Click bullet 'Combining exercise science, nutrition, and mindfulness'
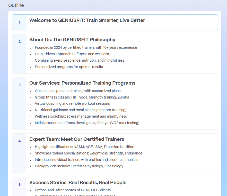The height and width of the screenshot is (196, 227). click(80, 60)
